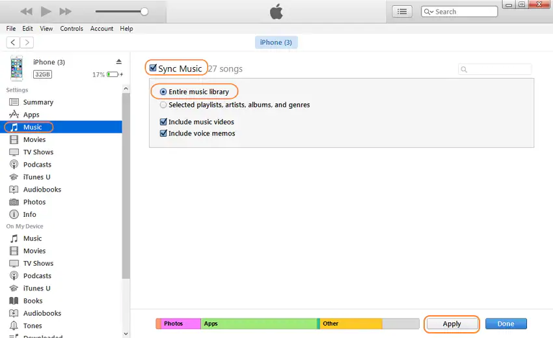Open Movies under On My Device

[61, 251]
